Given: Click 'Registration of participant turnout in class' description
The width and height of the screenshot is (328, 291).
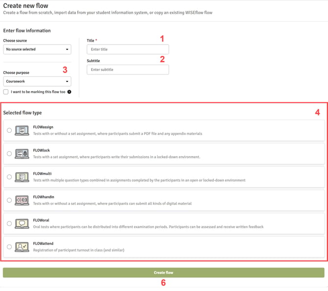Looking at the screenshot, I should pyautogui.click(x=79, y=250).
